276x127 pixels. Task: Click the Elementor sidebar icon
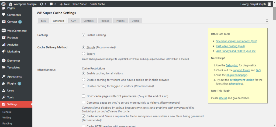tap(4, 61)
